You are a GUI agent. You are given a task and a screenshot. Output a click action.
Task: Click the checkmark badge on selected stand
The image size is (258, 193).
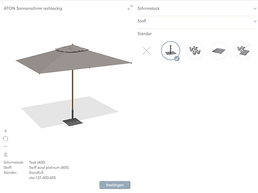[x=177, y=58]
